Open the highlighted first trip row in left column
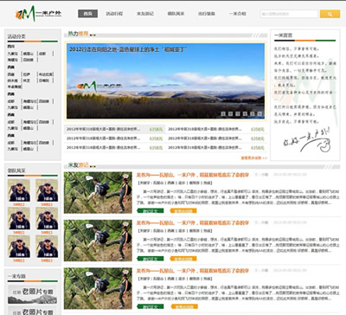 tap(114, 129)
